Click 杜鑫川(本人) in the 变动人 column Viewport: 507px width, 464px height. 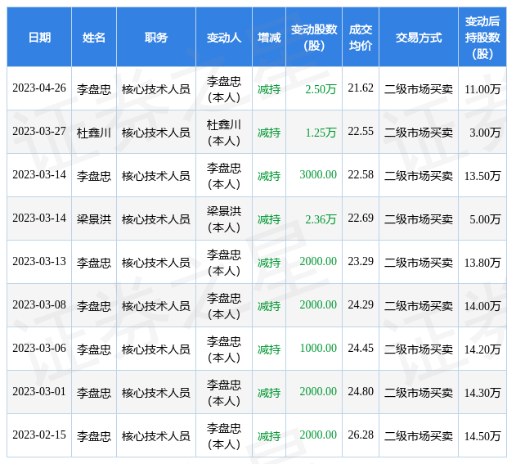[x=224, y=133]
